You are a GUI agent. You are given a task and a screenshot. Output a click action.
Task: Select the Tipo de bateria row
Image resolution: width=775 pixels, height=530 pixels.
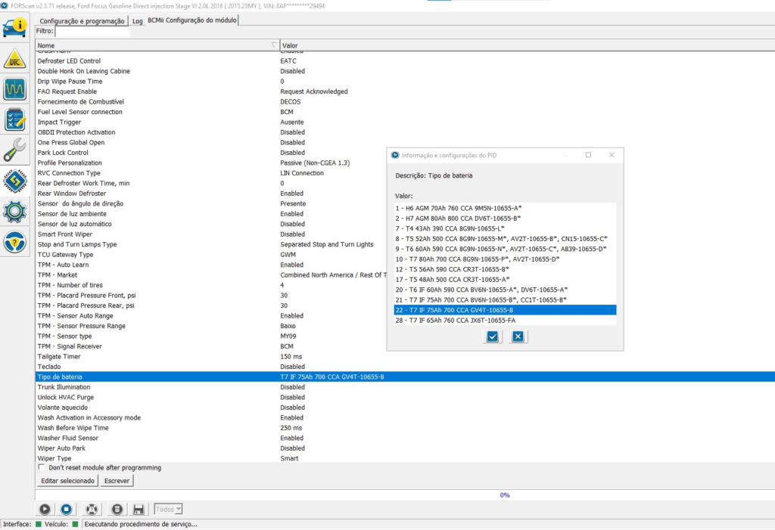[406, 377]
